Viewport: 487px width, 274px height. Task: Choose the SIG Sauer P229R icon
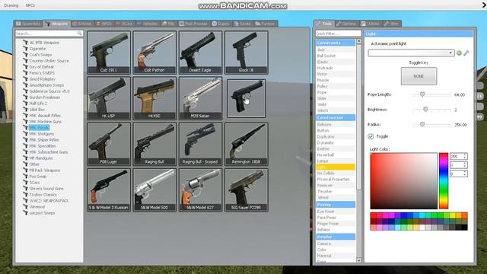[x=246, y=190]
